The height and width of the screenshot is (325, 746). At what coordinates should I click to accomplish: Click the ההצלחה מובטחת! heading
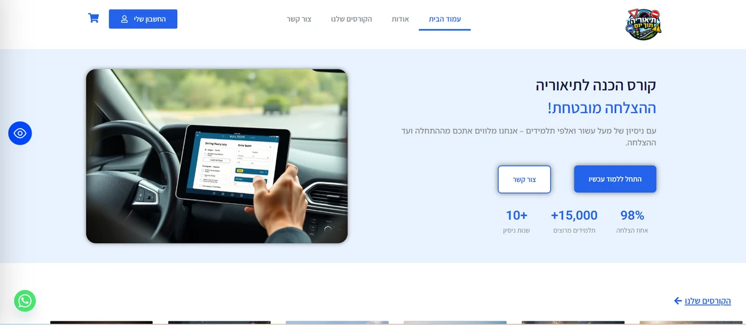(x=602, y=108)
